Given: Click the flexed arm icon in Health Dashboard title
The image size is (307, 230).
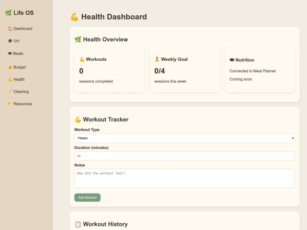Looking at the screenshot, I should [74, 17].
